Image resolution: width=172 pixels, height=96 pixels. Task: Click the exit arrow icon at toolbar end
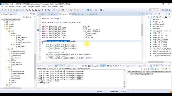(104, 10)
